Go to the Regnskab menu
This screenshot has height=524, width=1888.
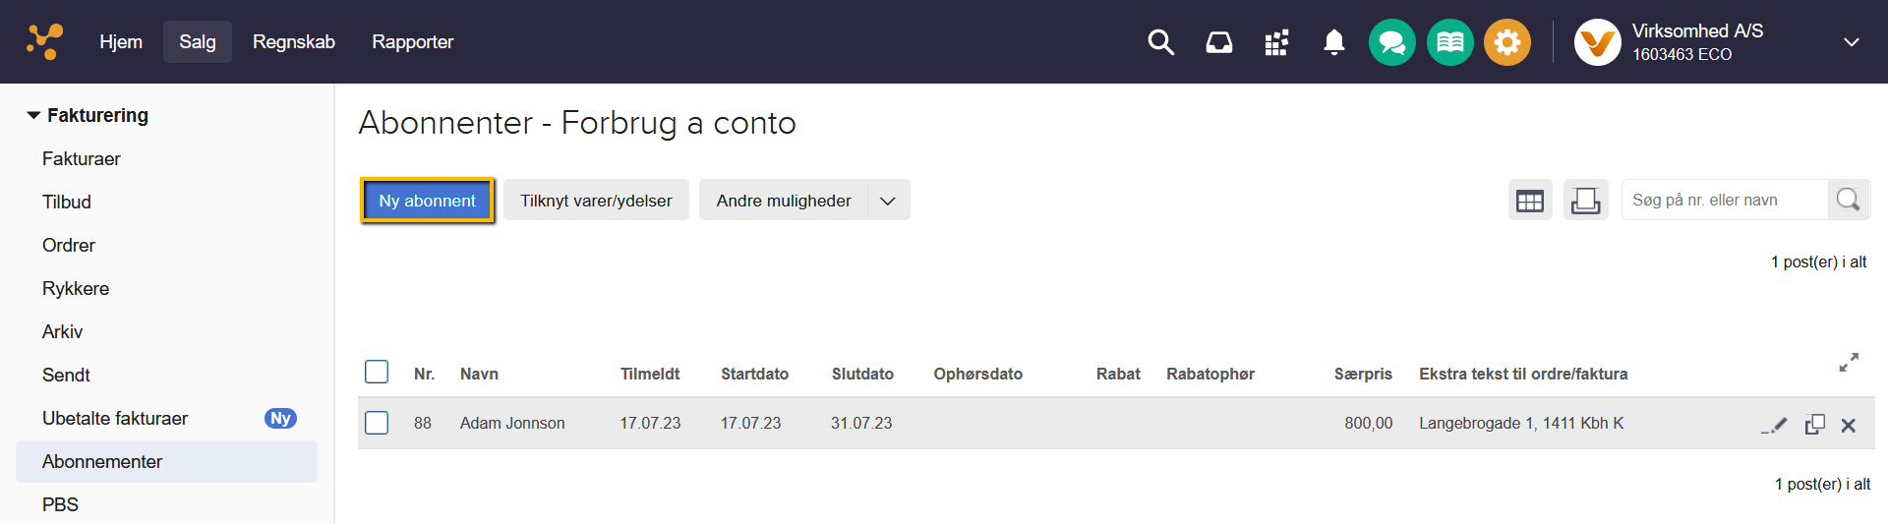point(293,42)
